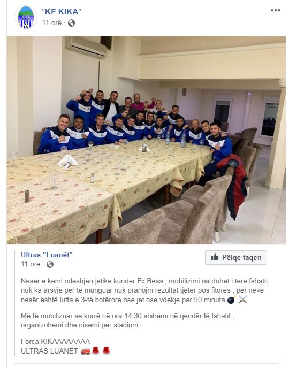Click the shared post text about Fc Besa
Screen dimensions: 289x368
pos(144,290)
